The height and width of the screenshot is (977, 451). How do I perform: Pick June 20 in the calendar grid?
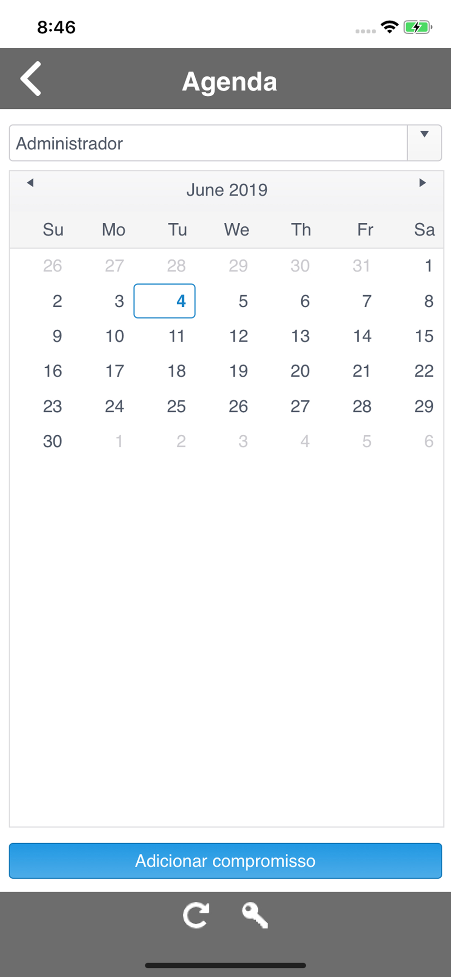pos(300,371)
